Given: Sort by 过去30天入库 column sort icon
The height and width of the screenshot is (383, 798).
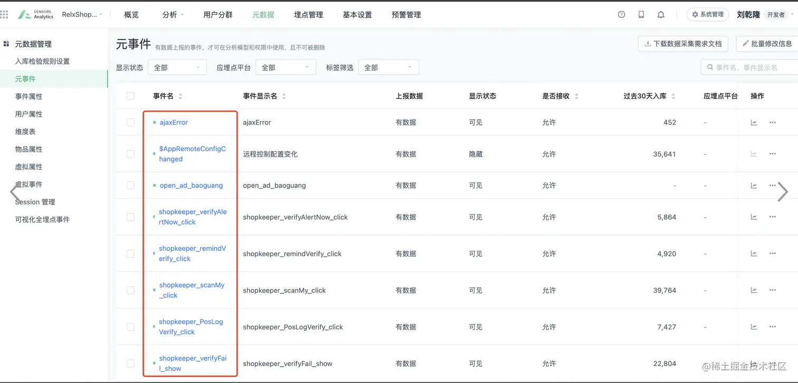Looking at the screenshot, I should pos(673,96).
